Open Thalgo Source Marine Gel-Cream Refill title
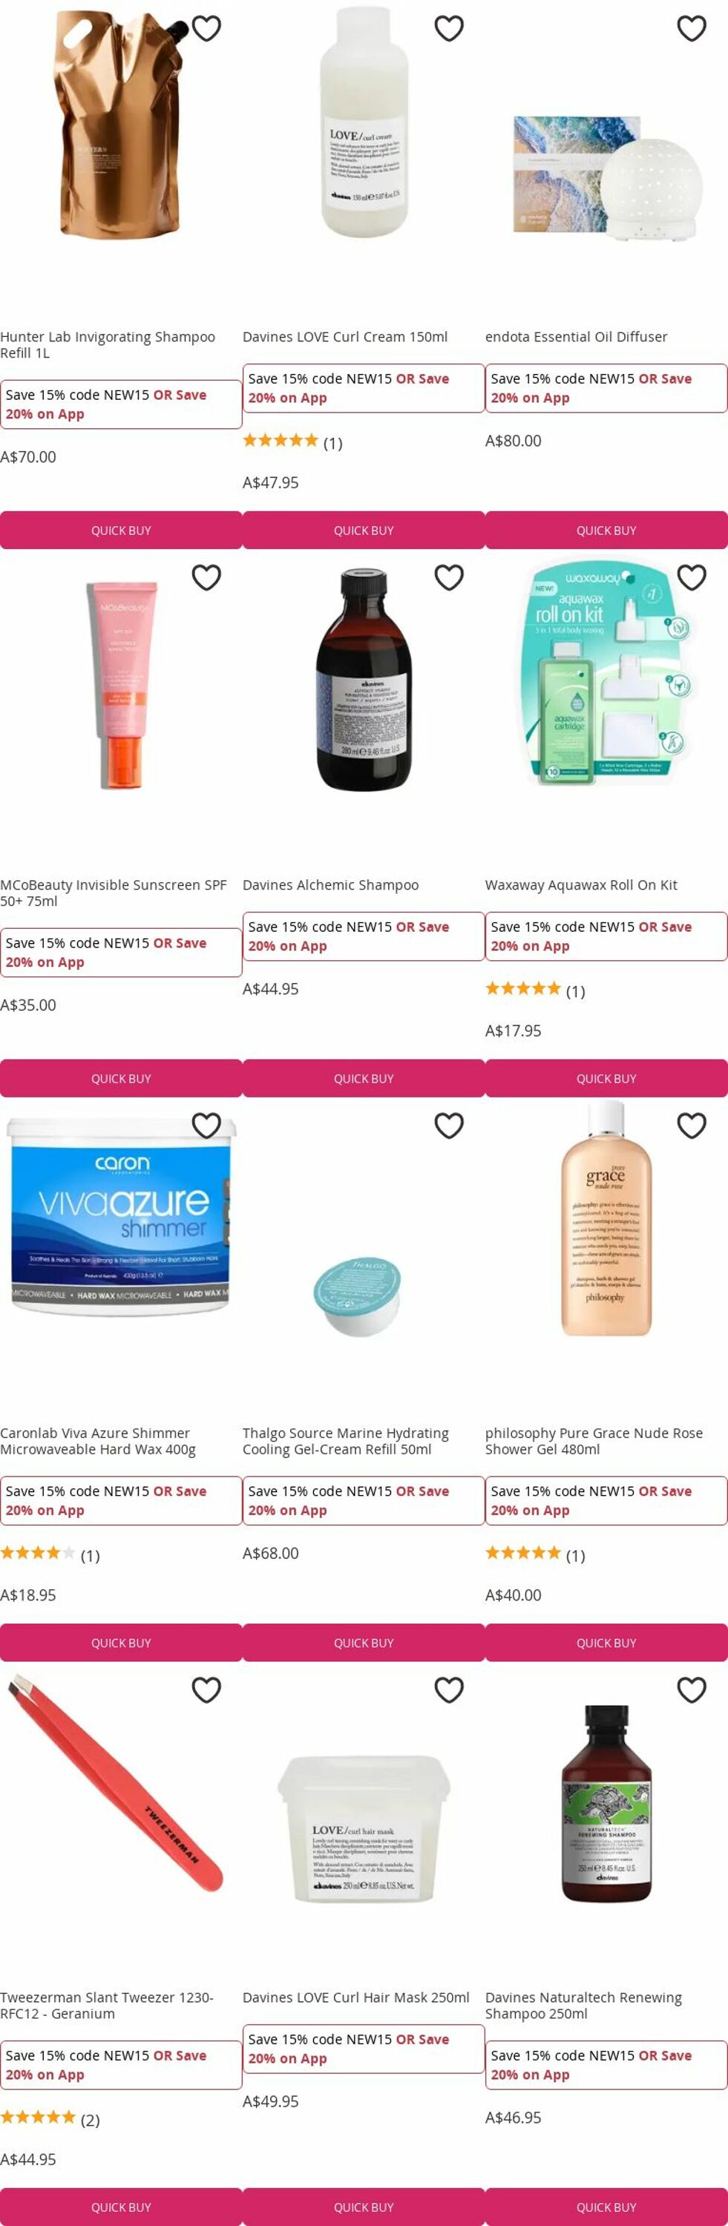Image resolution: width=728 pixels, height=2226 pixels. coord(346,1440)
